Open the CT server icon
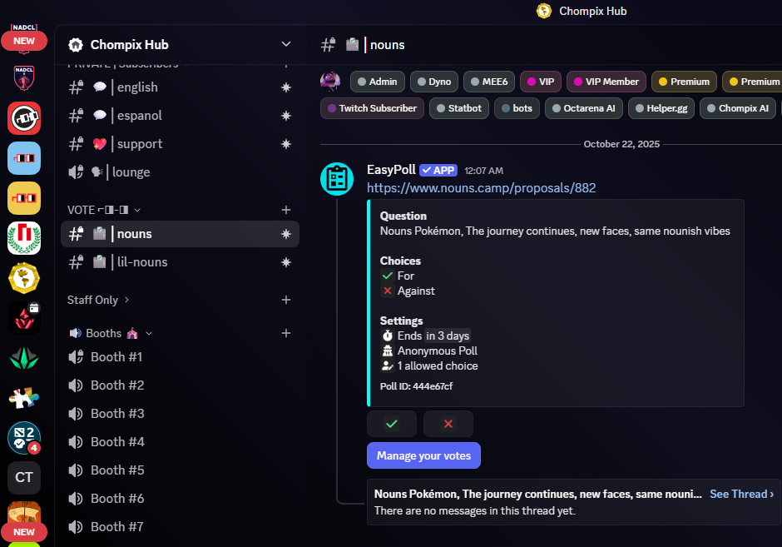Image resolution: width=782 pixels, height=547 pixels. coord(24,478)
